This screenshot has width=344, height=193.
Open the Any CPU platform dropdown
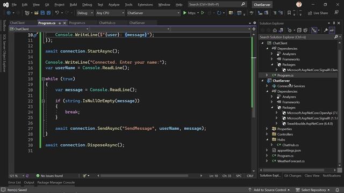pyautogui.click(x=110, y=13)
